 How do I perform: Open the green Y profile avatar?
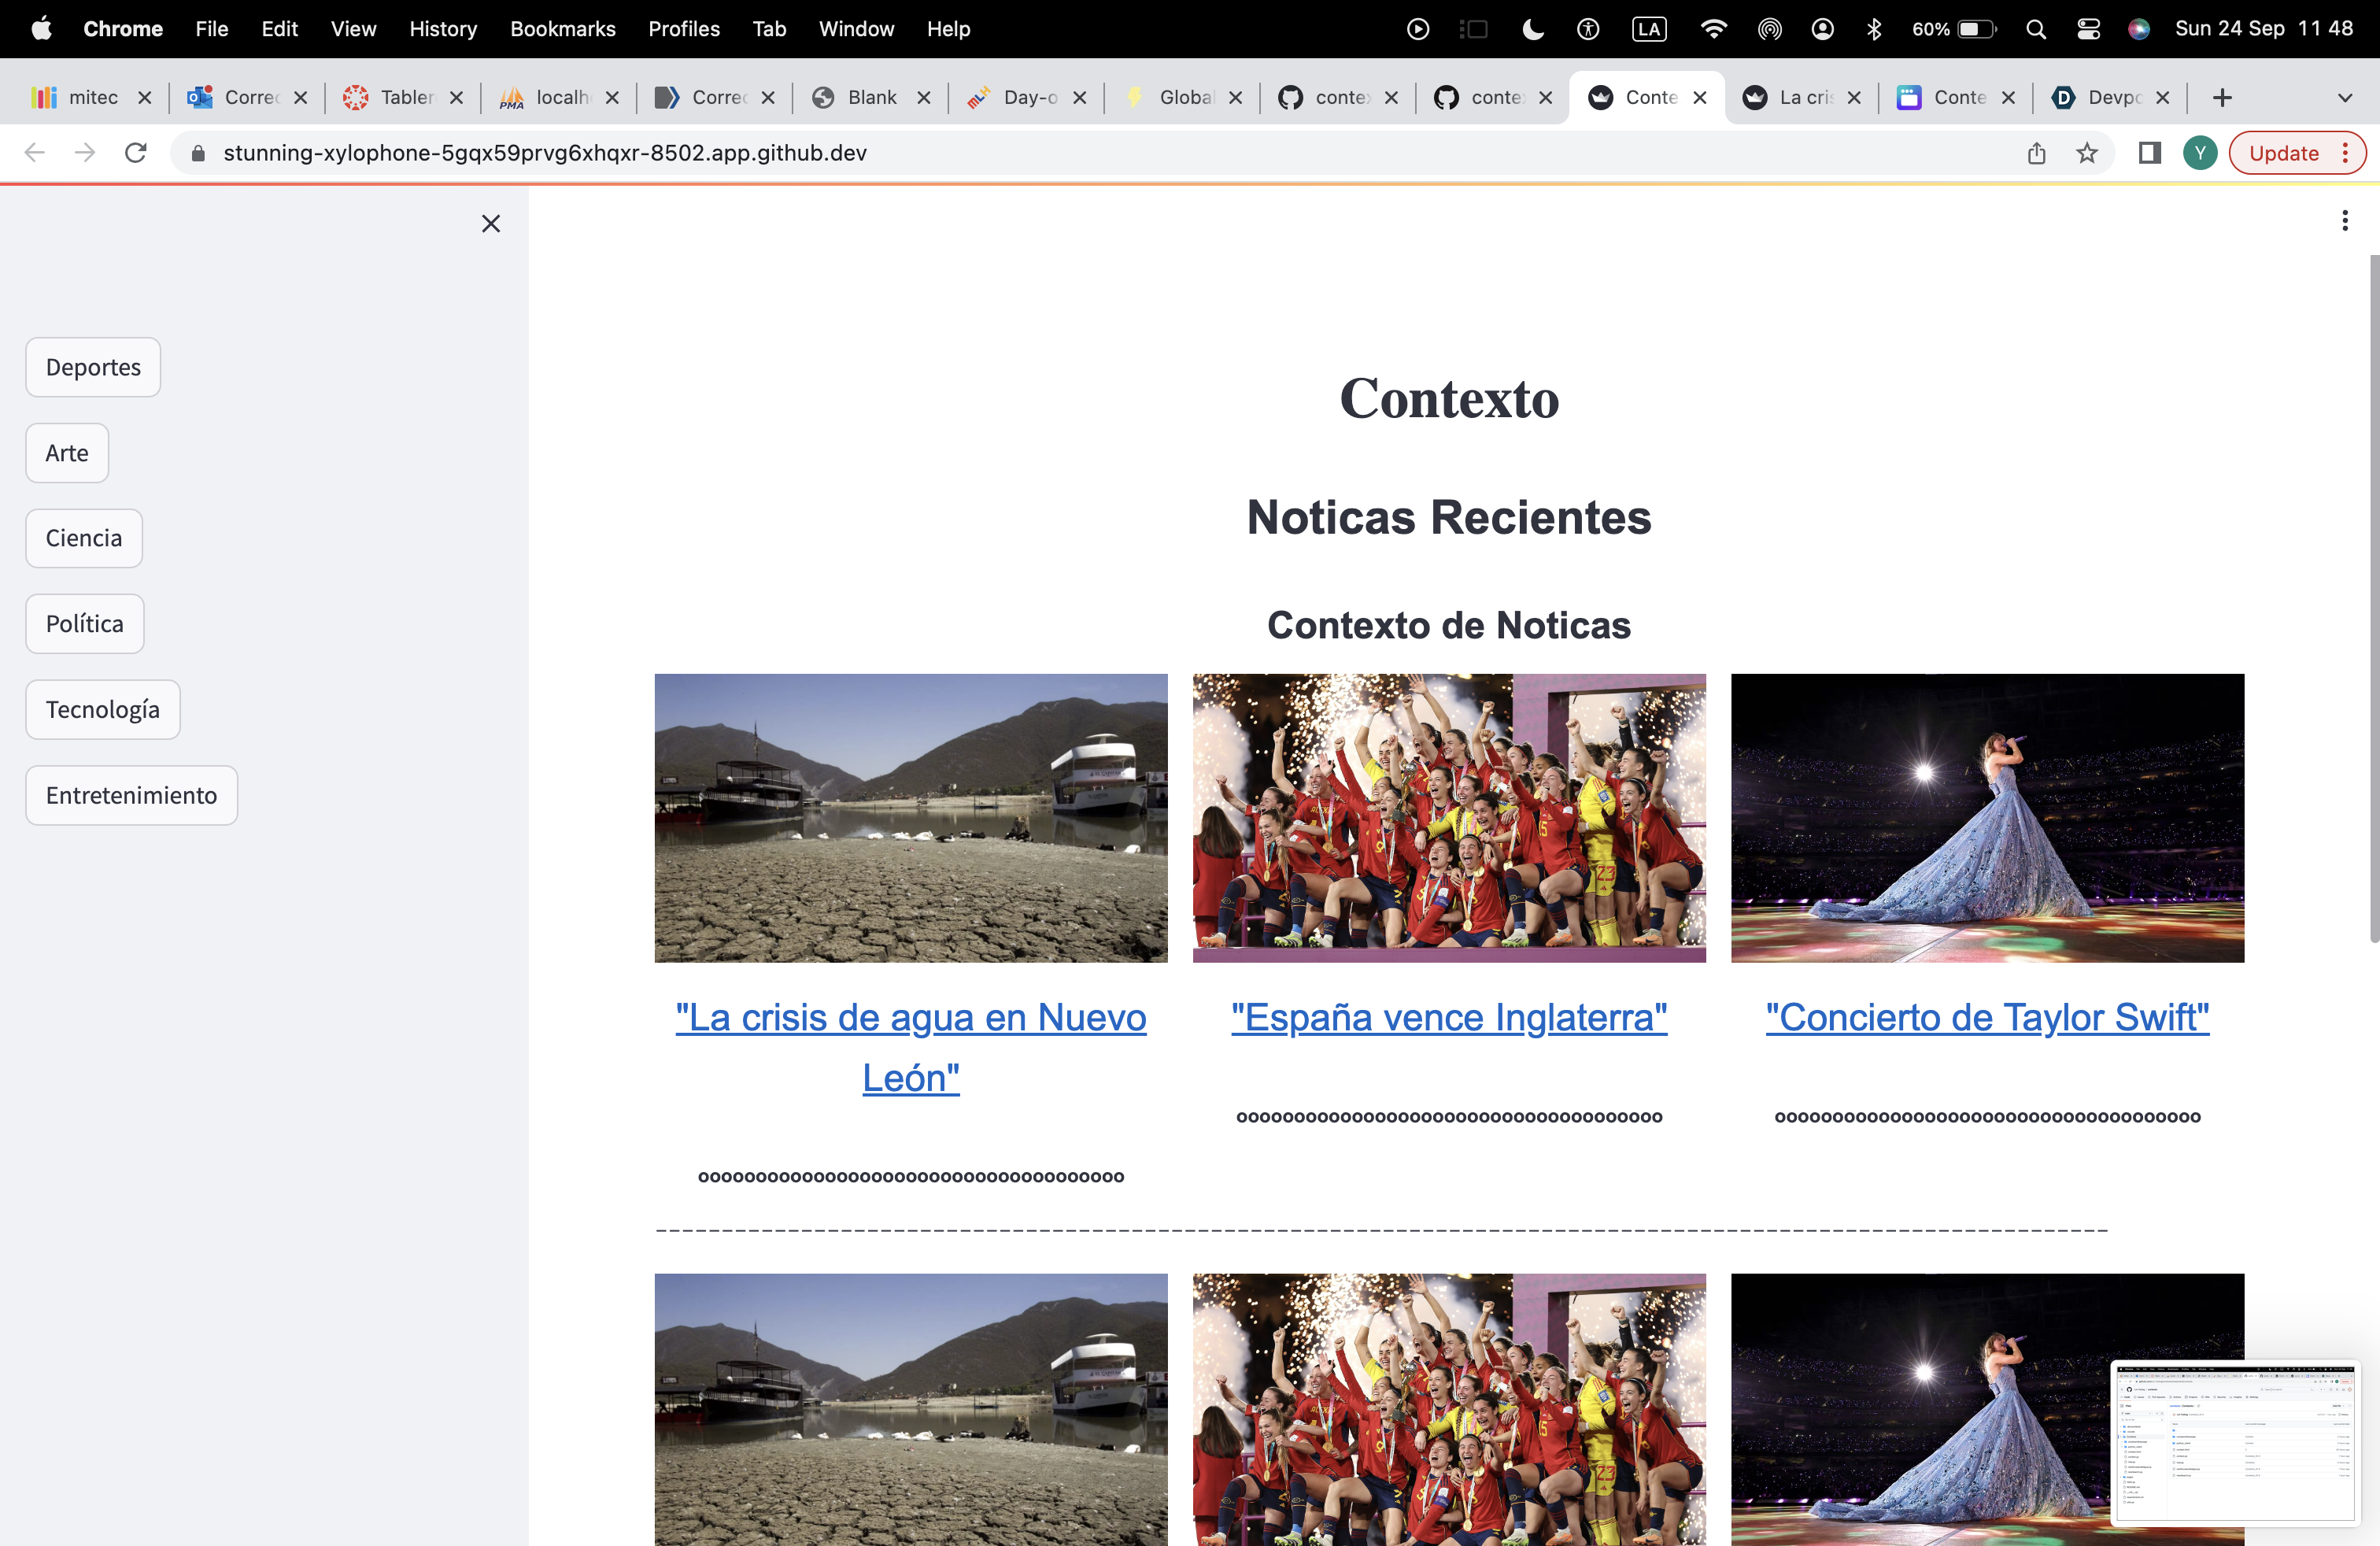2199,153
